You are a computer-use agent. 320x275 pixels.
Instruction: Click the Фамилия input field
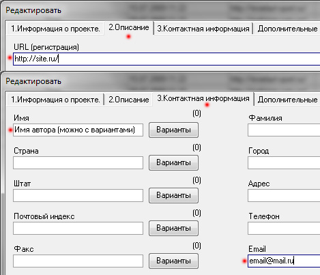point(284,130)
